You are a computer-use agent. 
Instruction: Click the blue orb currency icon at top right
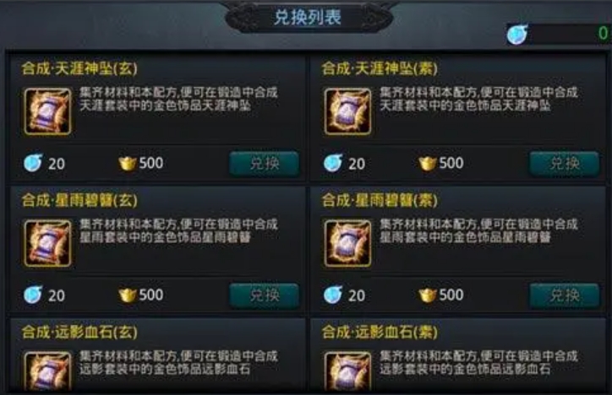point(517,35)
